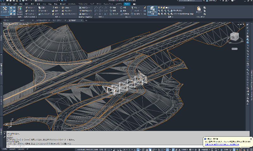Choose the Move (移動) tool
Screen dimensions: 253x151
113,8
